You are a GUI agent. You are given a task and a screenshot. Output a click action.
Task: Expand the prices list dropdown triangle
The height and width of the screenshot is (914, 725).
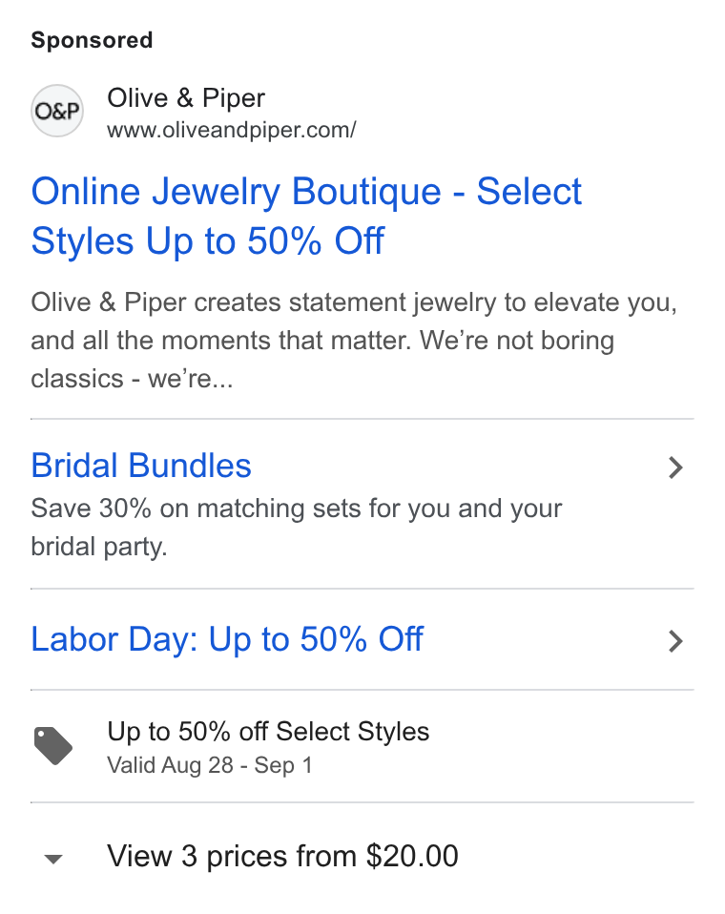click(x=53, y=859)
